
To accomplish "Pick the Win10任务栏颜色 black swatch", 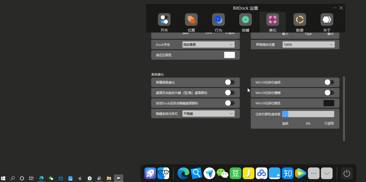I will [x=329, y=103].
